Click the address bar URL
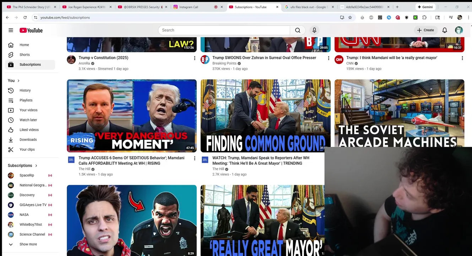This screenshot has width=472, height=256. (65, 17)
